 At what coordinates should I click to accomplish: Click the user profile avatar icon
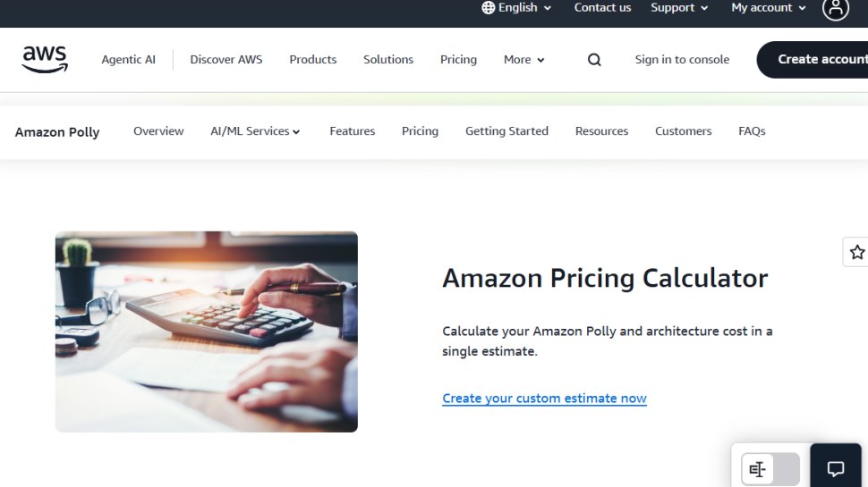835,9
